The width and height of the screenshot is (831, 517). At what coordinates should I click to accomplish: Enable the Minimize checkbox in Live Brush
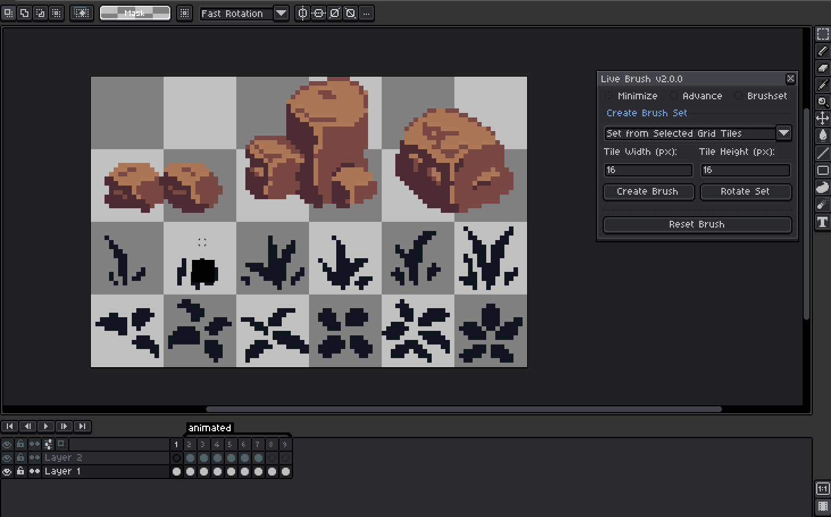pos(609,96)
